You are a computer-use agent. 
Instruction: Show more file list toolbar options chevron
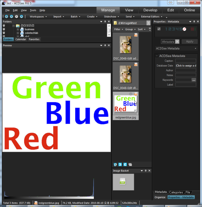click(x=150, y=29)
